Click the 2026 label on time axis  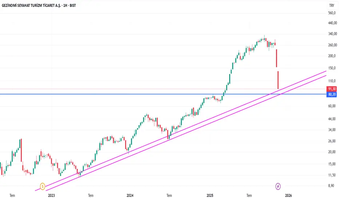(288, 195)
